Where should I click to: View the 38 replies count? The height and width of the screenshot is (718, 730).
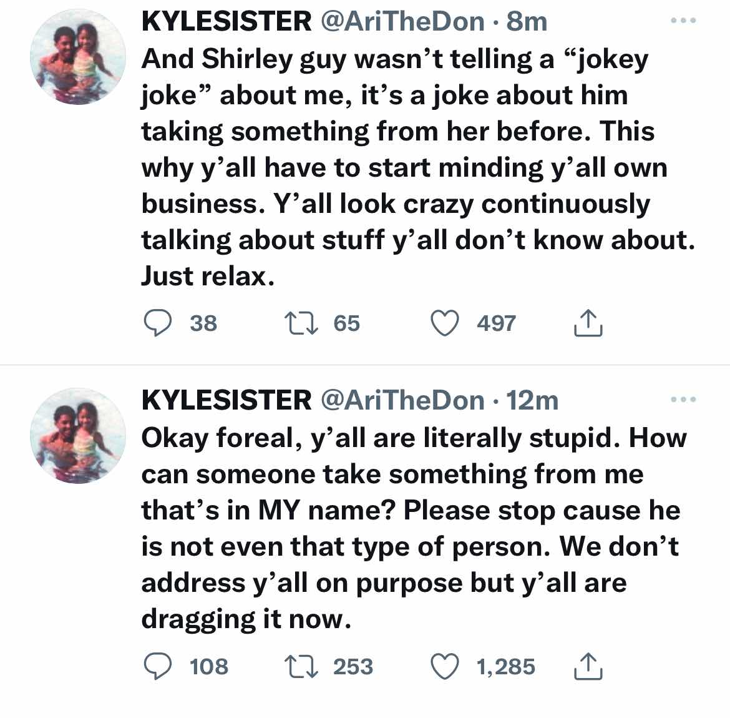pyautogui.click(x=203, y=323)
